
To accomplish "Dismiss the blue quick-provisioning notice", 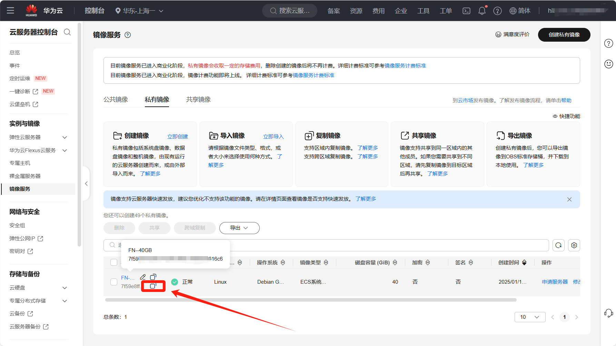I will coord(569,199).
